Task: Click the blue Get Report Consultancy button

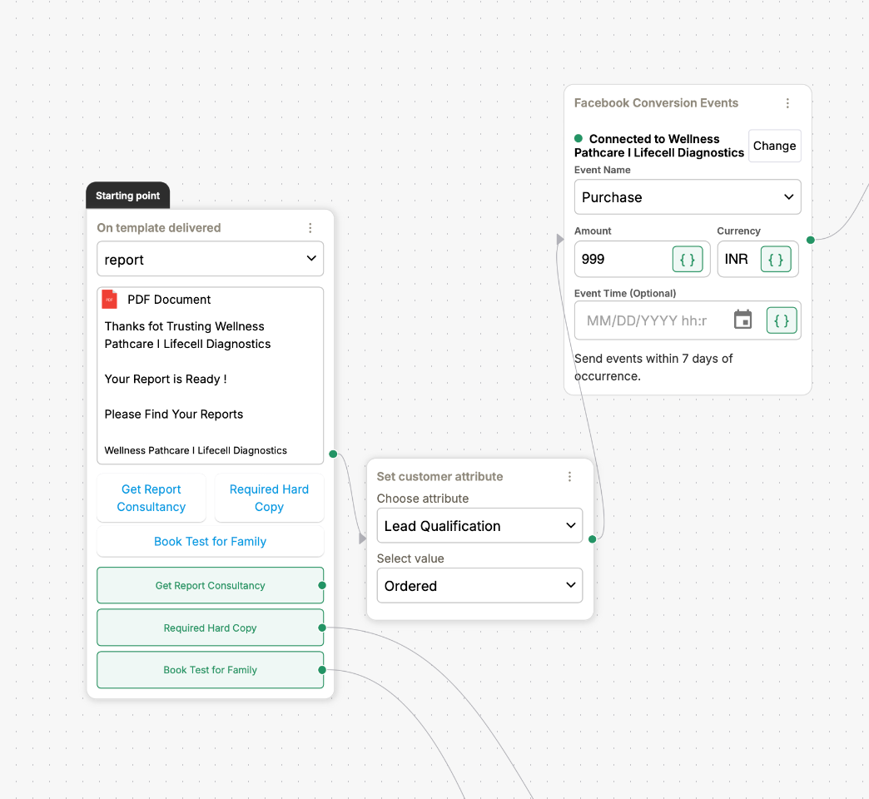Action: coord(151,499)
